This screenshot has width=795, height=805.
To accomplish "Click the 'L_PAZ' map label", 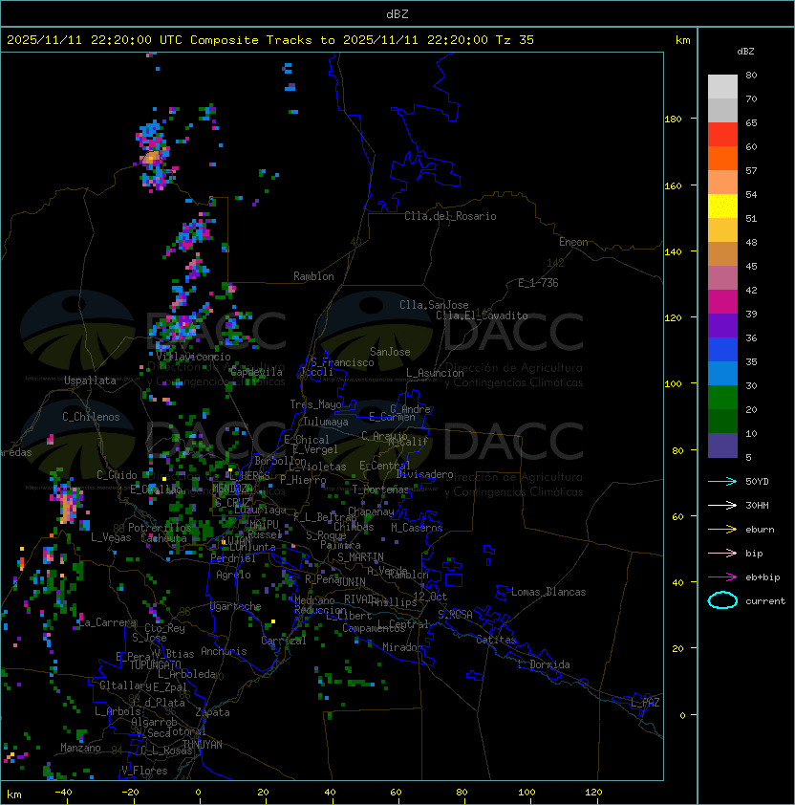I will point(645,703).
